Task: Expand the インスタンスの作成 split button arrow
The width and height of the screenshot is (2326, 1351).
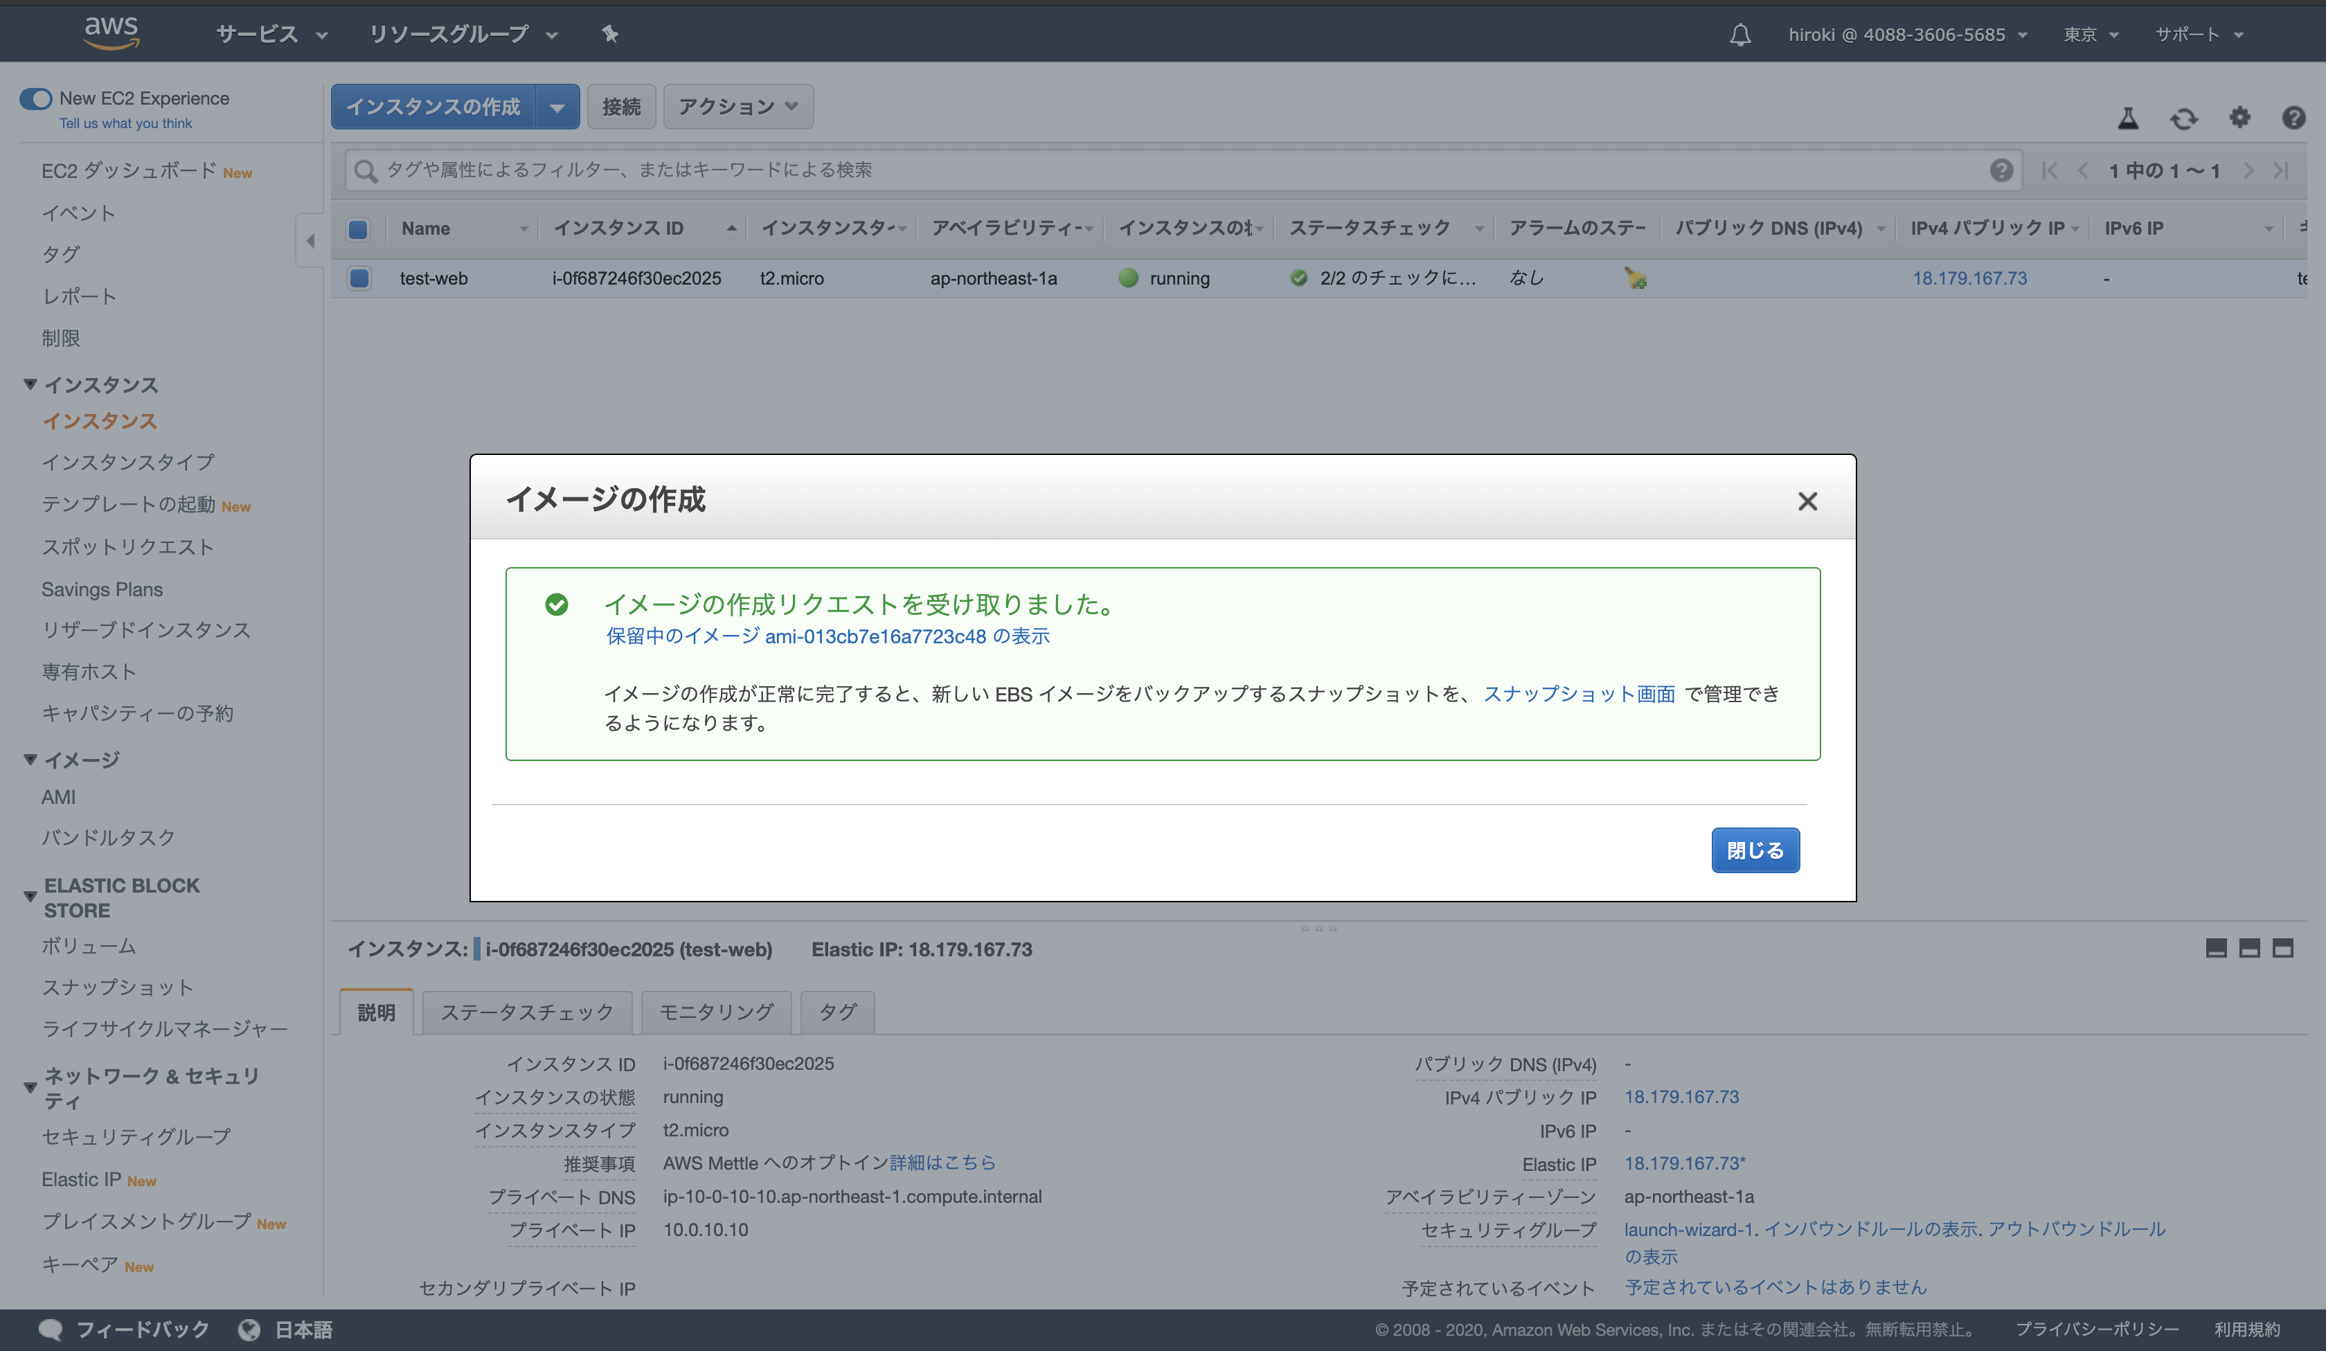Action: 557,106
